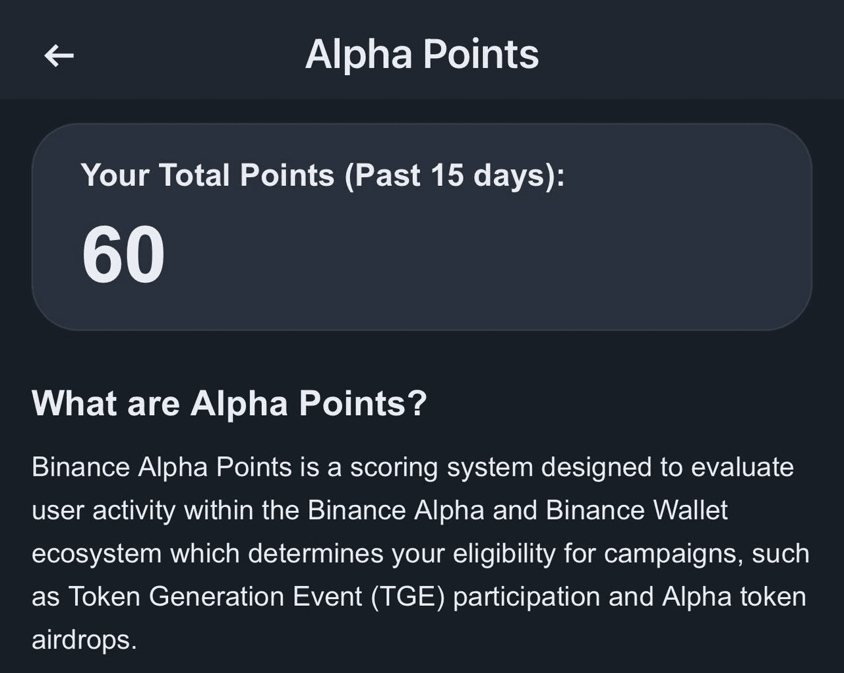Viewport: 844px width, 673px height.
Task: Click the "Binance Wallet" text
Action: pyautogui.click(x=636, y=511)
